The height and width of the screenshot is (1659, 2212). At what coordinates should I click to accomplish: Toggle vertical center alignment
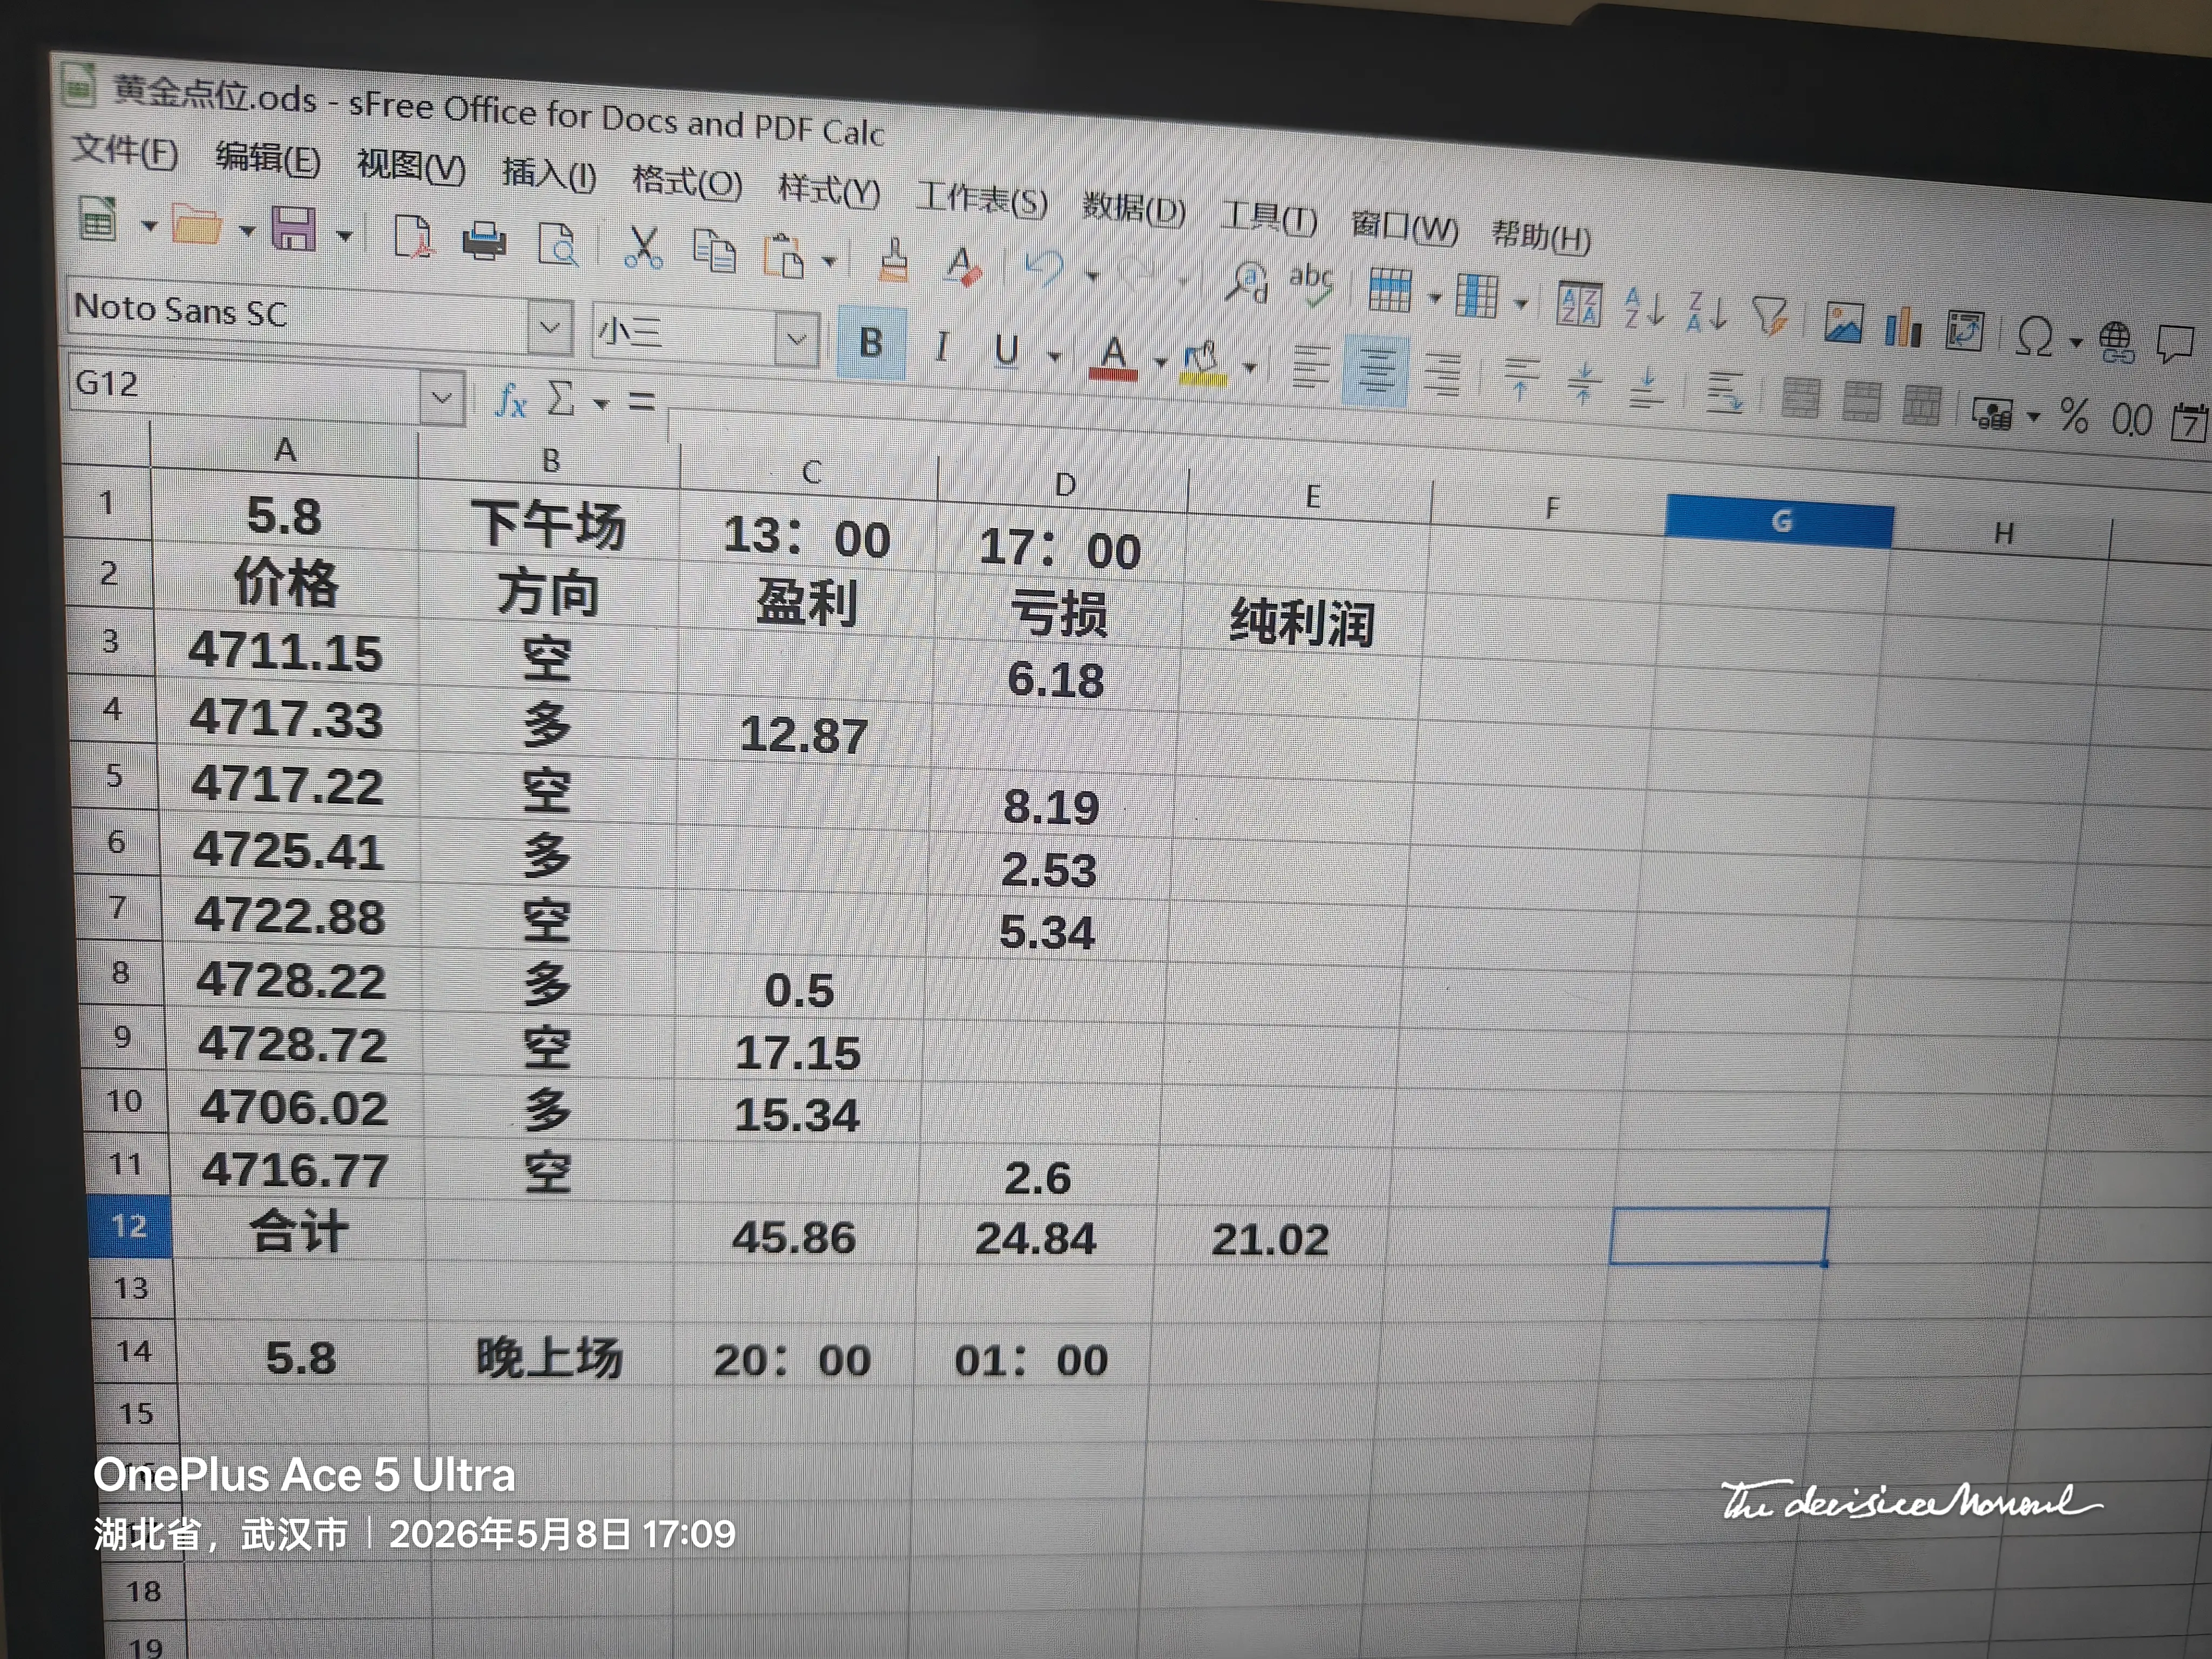pyautogui.click(x=1584, y=383)
